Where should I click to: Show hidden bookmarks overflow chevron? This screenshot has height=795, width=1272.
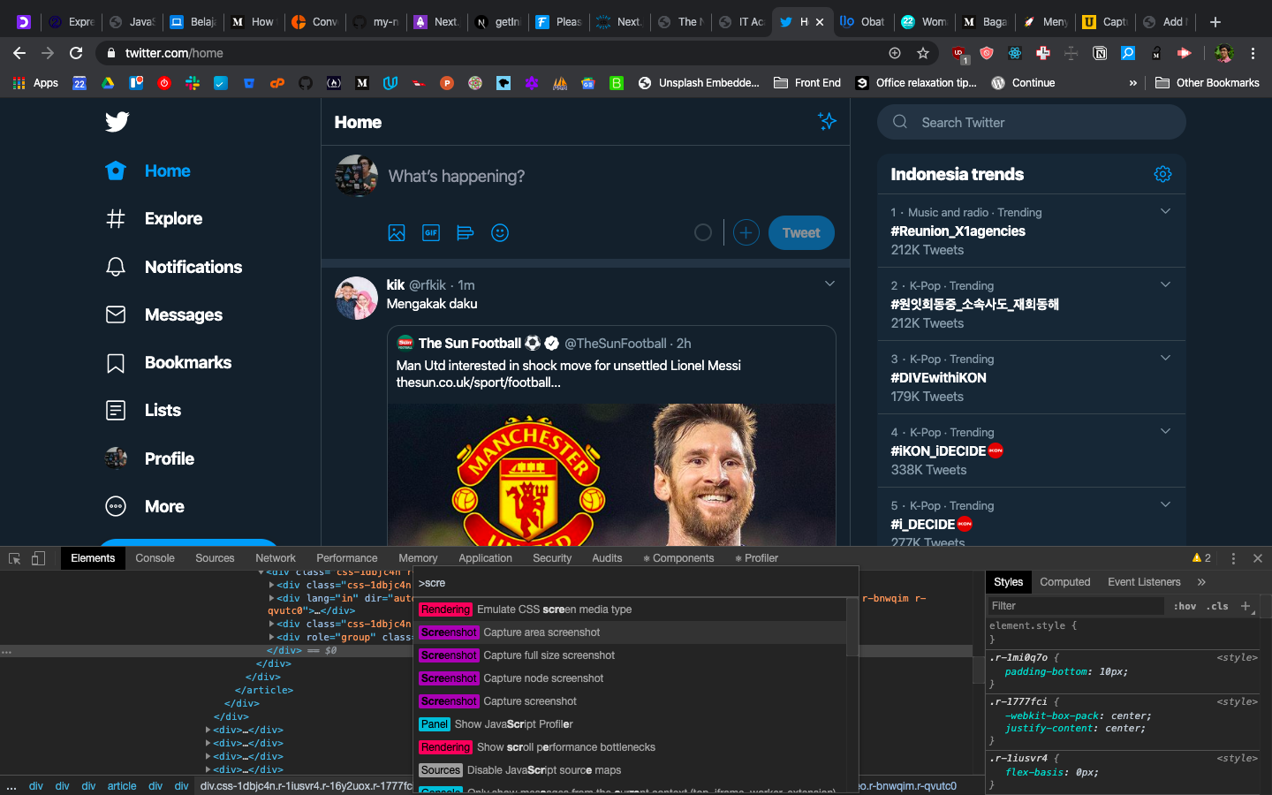1133,83
